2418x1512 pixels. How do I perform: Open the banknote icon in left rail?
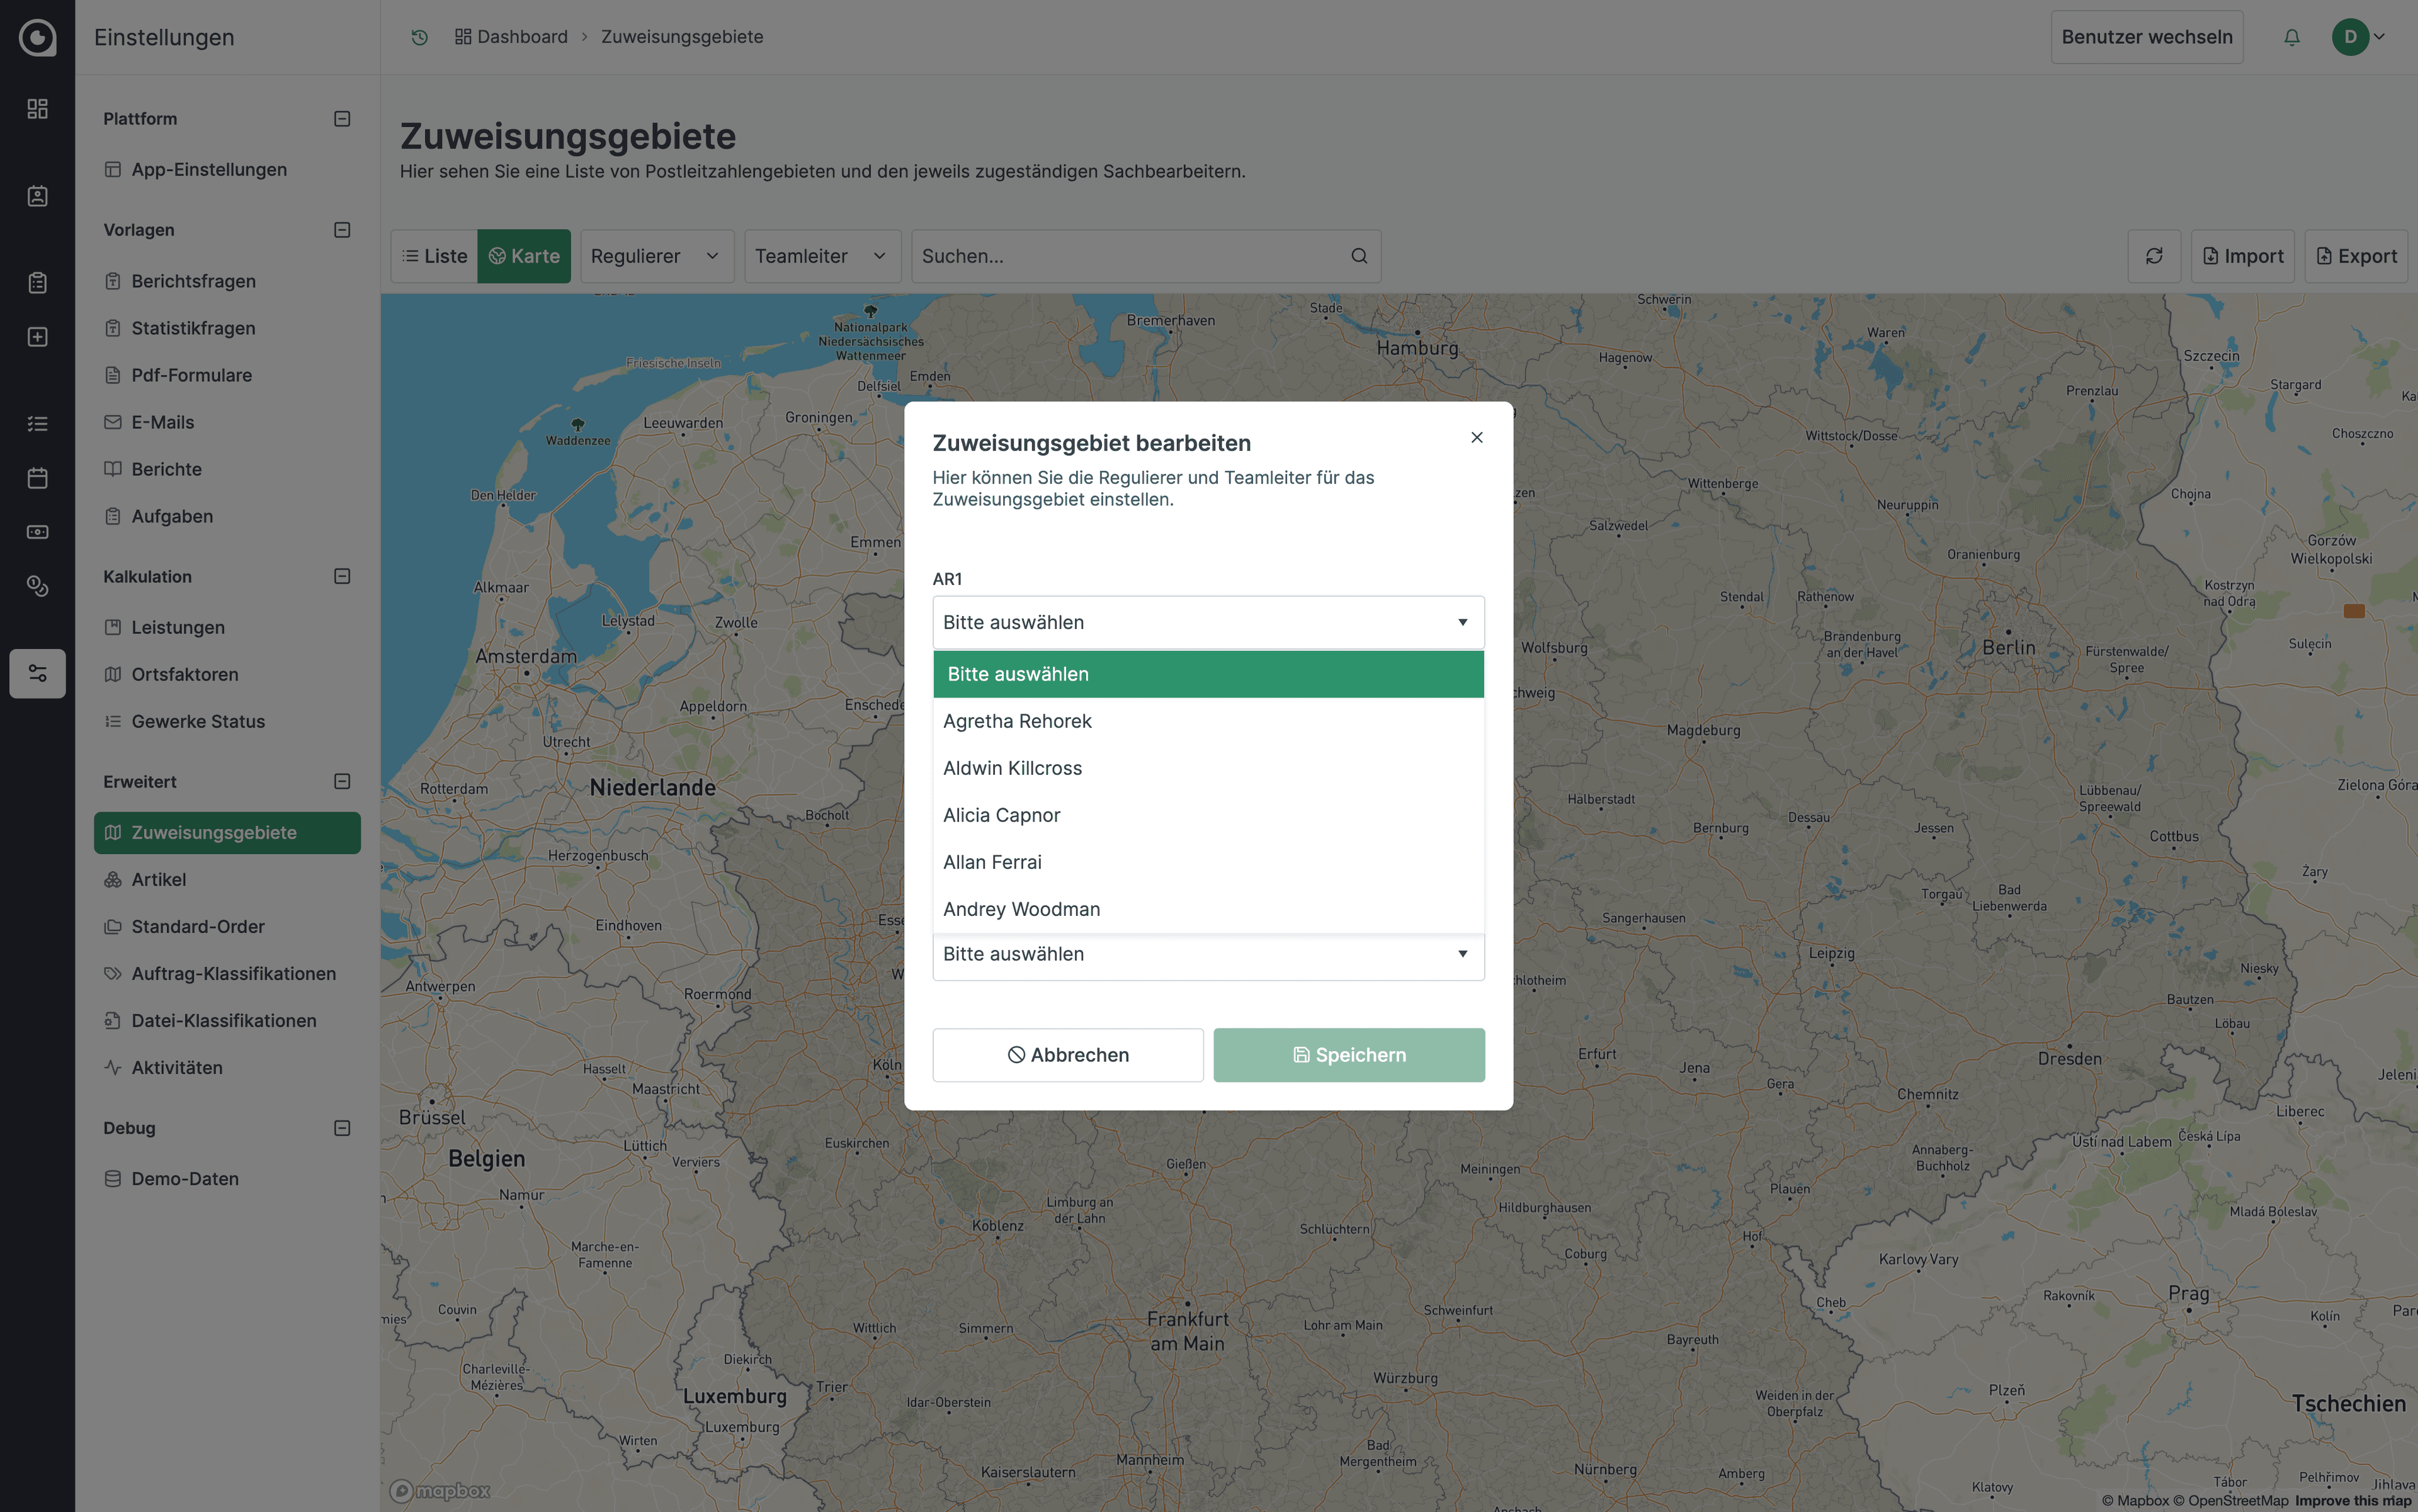point(37,532)
